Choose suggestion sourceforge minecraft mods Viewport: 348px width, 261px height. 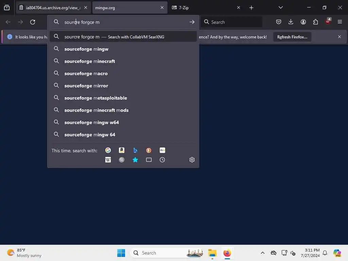[123, 110]
